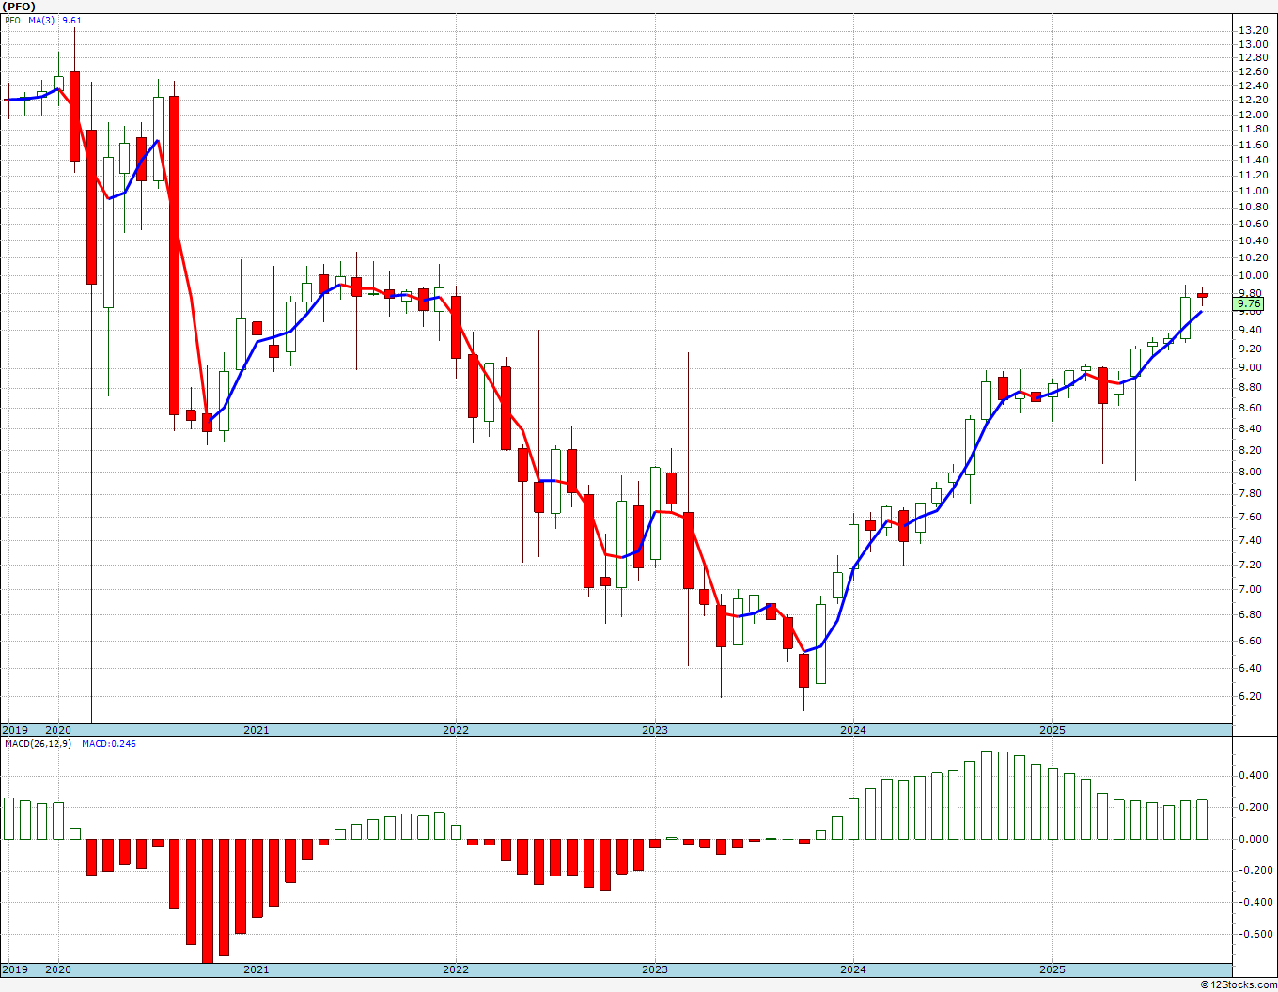Click the 11.60 price axis label
The width and height of the screenshot is (1278, 992).
pyautogui.click(x=1252, y=146)
